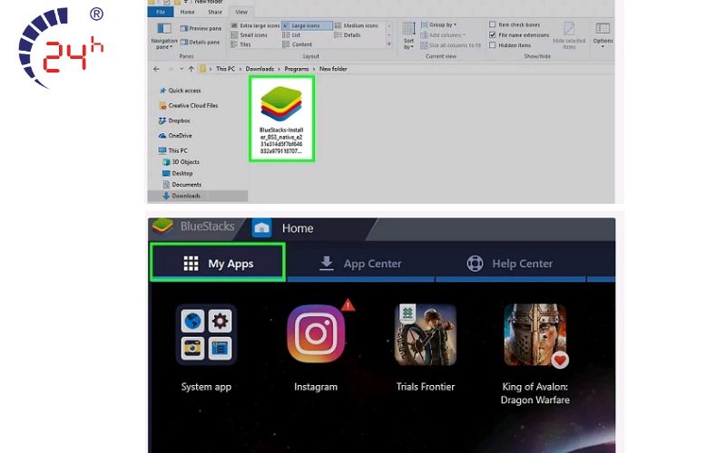Enable the Details pane
The height and width of the screenshot is (453, 726).
(x=200, y=42)
